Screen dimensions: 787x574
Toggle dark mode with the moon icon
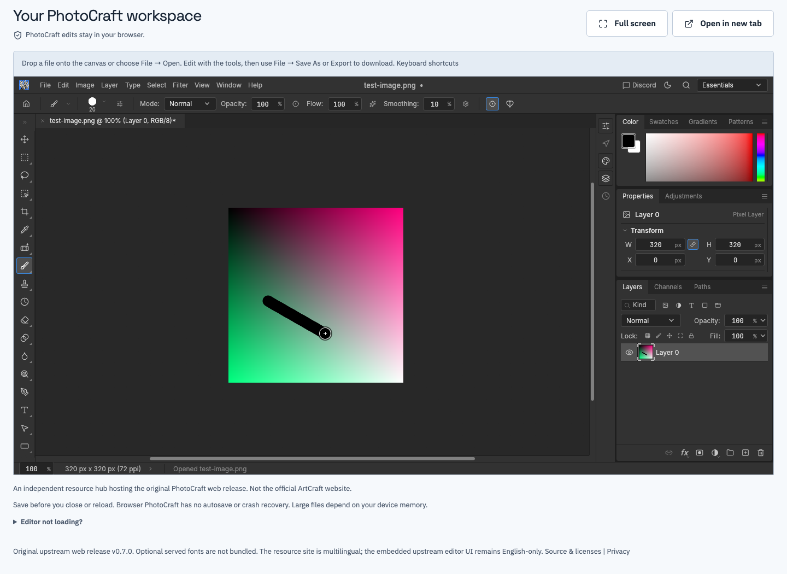[667, 85]
